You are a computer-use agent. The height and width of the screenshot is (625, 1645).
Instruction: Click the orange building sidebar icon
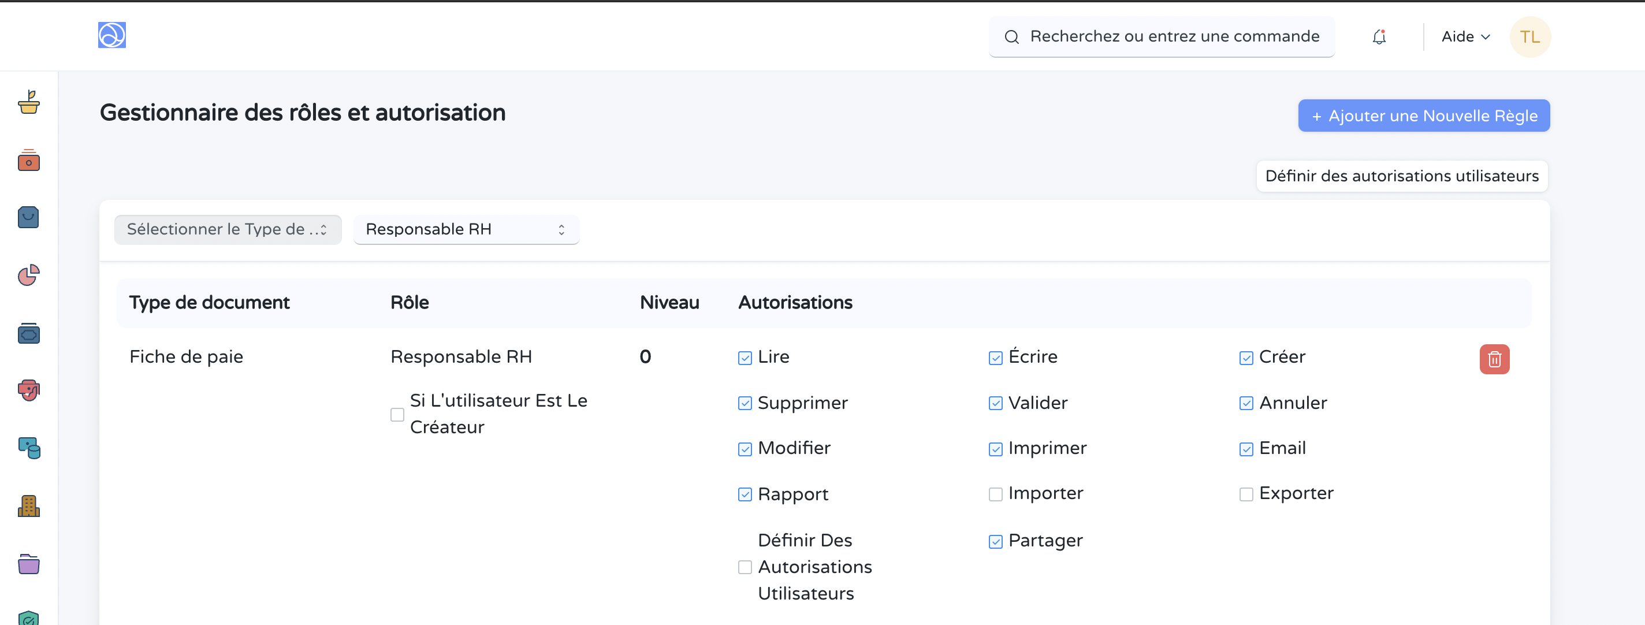(29, 506)
